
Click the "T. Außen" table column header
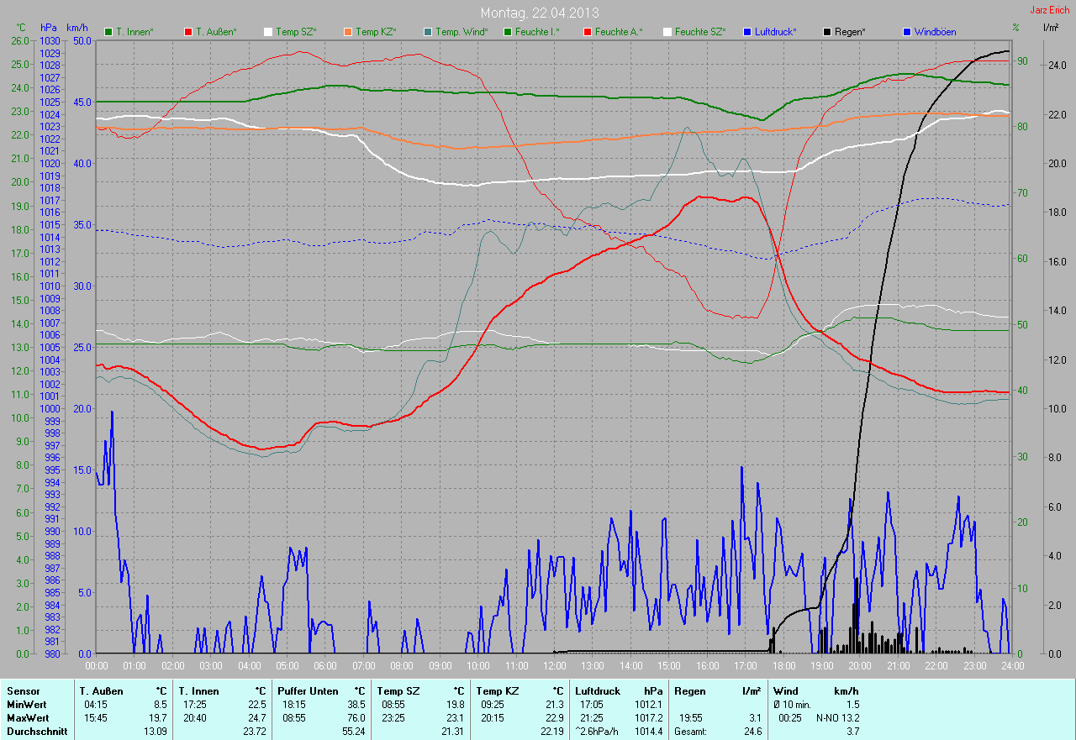pyautogui.click(x=102, y=691)
